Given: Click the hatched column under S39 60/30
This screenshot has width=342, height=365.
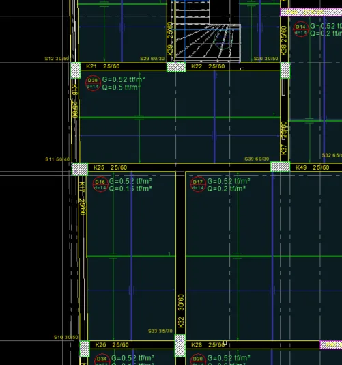Looking at the screenshot, I should [x=281, y=167].
